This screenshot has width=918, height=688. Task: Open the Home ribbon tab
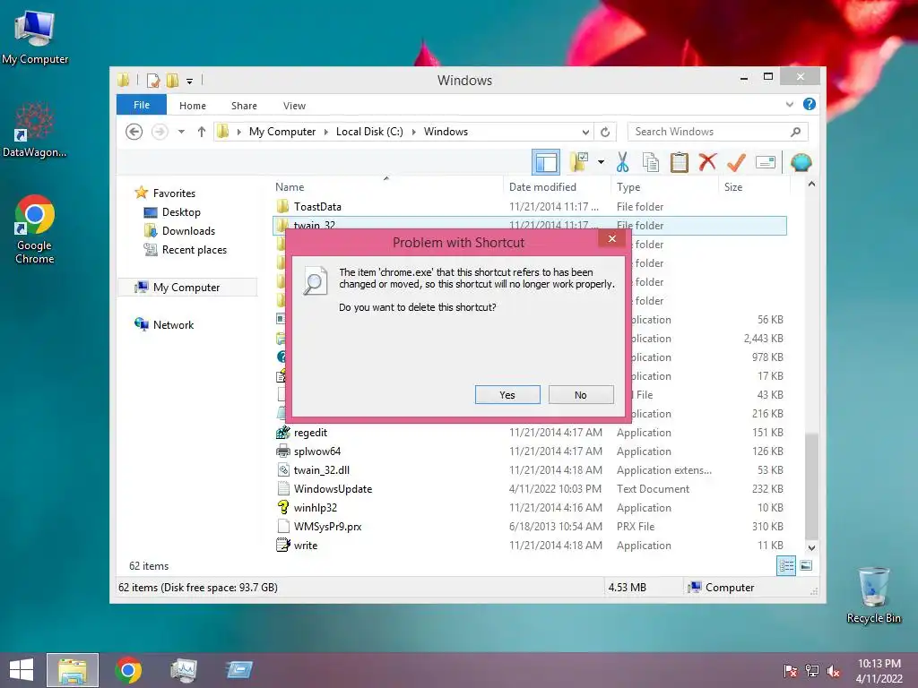[193, 106]
